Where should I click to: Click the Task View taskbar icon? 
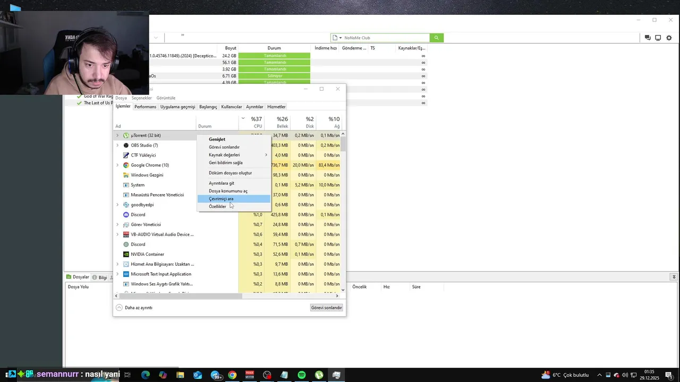click(x=127, y=375)
